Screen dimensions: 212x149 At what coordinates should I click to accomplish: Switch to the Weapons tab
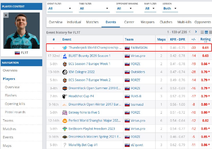point(148,22)
